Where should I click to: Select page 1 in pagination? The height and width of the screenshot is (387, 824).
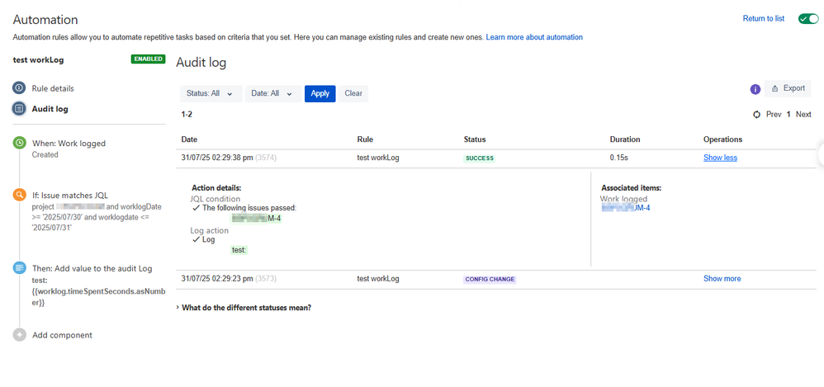[x=788, y=115]
